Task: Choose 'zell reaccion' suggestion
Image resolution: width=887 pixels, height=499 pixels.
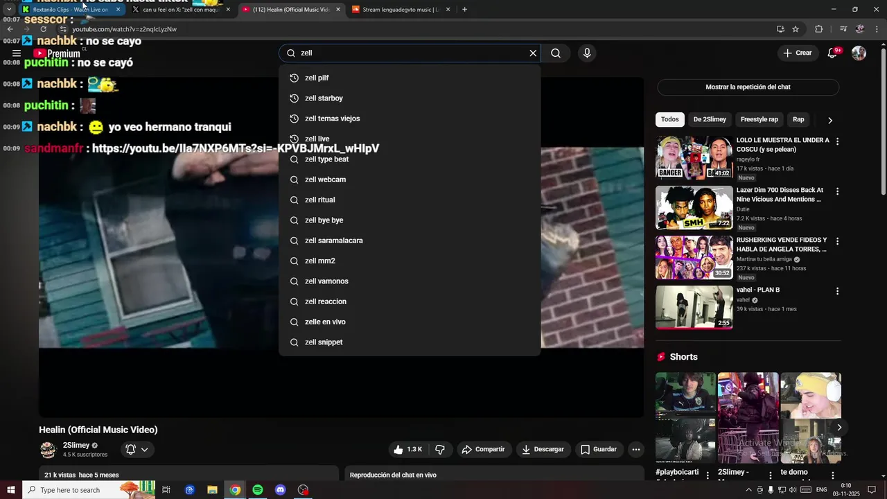Action: 410,301
